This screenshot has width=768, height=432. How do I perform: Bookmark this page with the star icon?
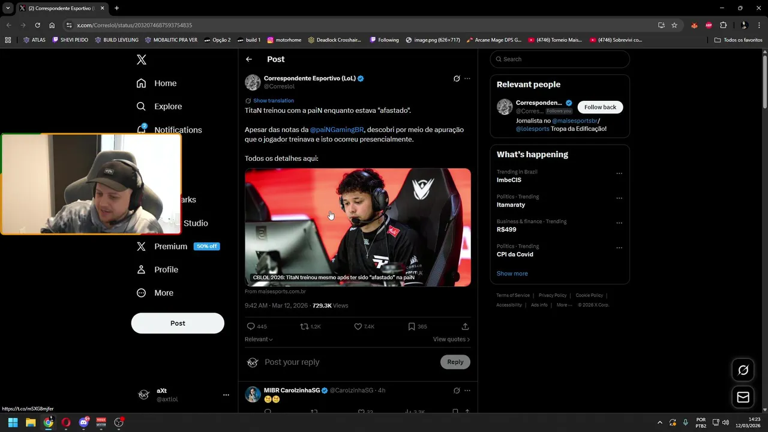[x=674, y=25]
